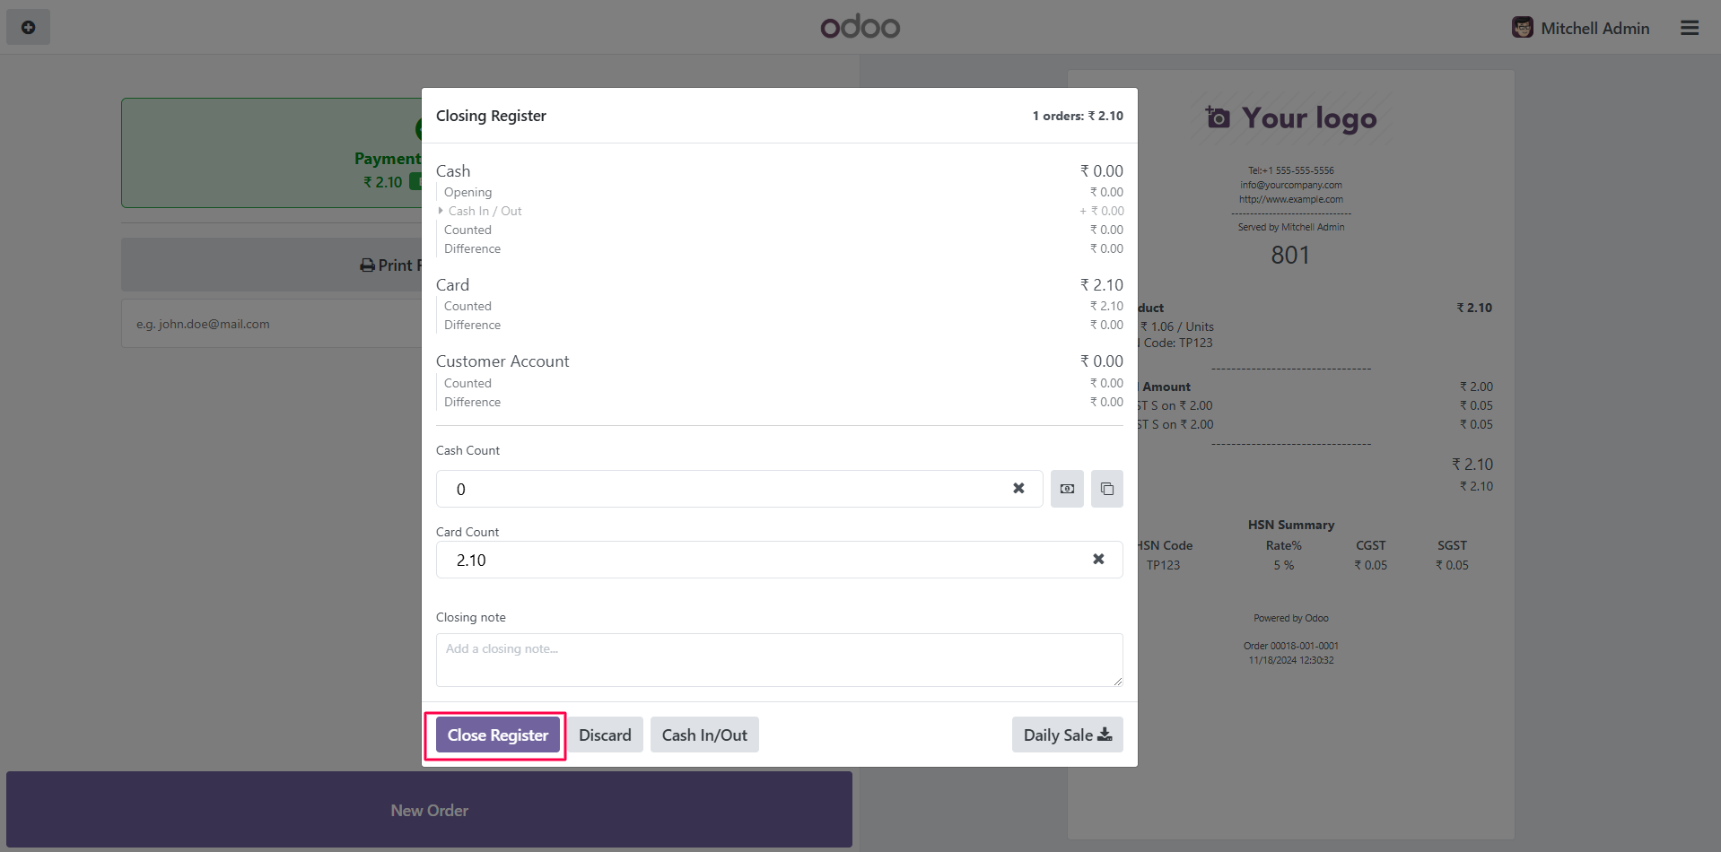This screenshot has height=852, width=1721.
Task: Expand the Cash In / Out details
Action: coord(441,211)
